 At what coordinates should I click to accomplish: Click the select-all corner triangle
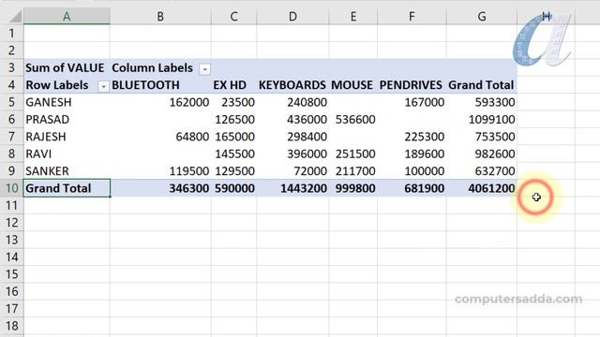[x=15, y=17]
